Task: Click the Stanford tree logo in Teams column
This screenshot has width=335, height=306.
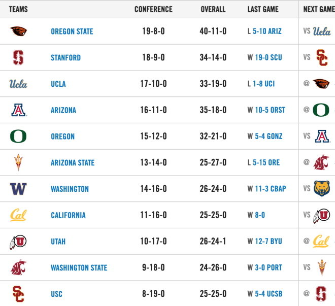Action: click(18, 57)
